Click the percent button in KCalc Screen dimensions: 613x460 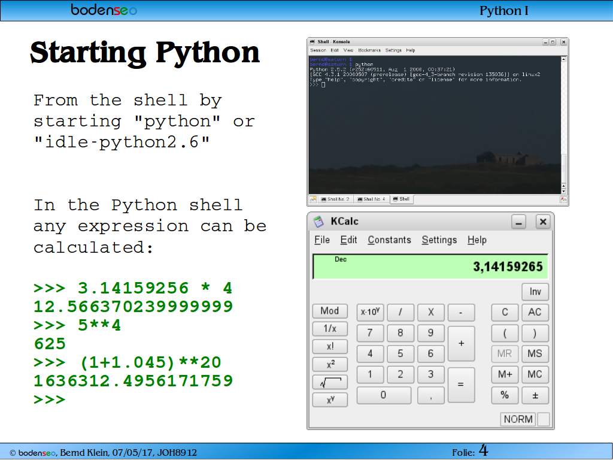coord(505,395)
